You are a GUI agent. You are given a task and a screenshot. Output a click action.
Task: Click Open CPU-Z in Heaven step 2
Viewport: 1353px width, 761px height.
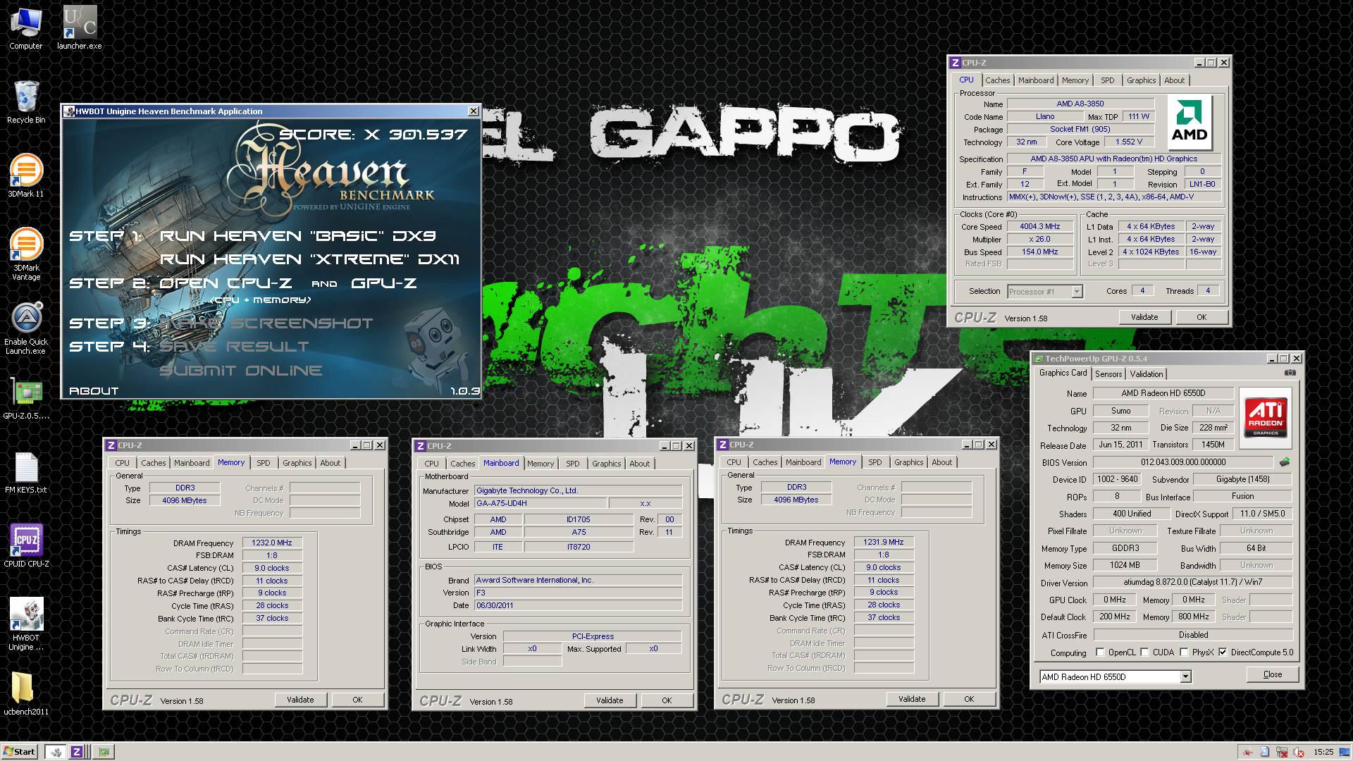tap(225, 283)
